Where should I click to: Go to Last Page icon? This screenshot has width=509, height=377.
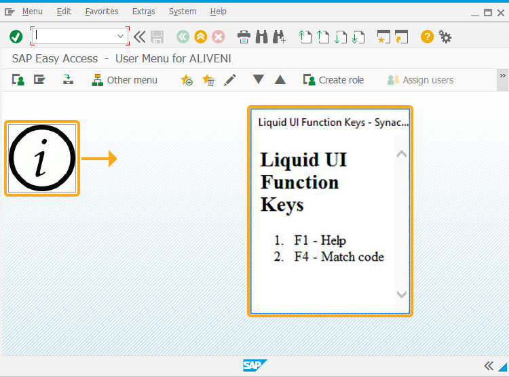(358, 37)
